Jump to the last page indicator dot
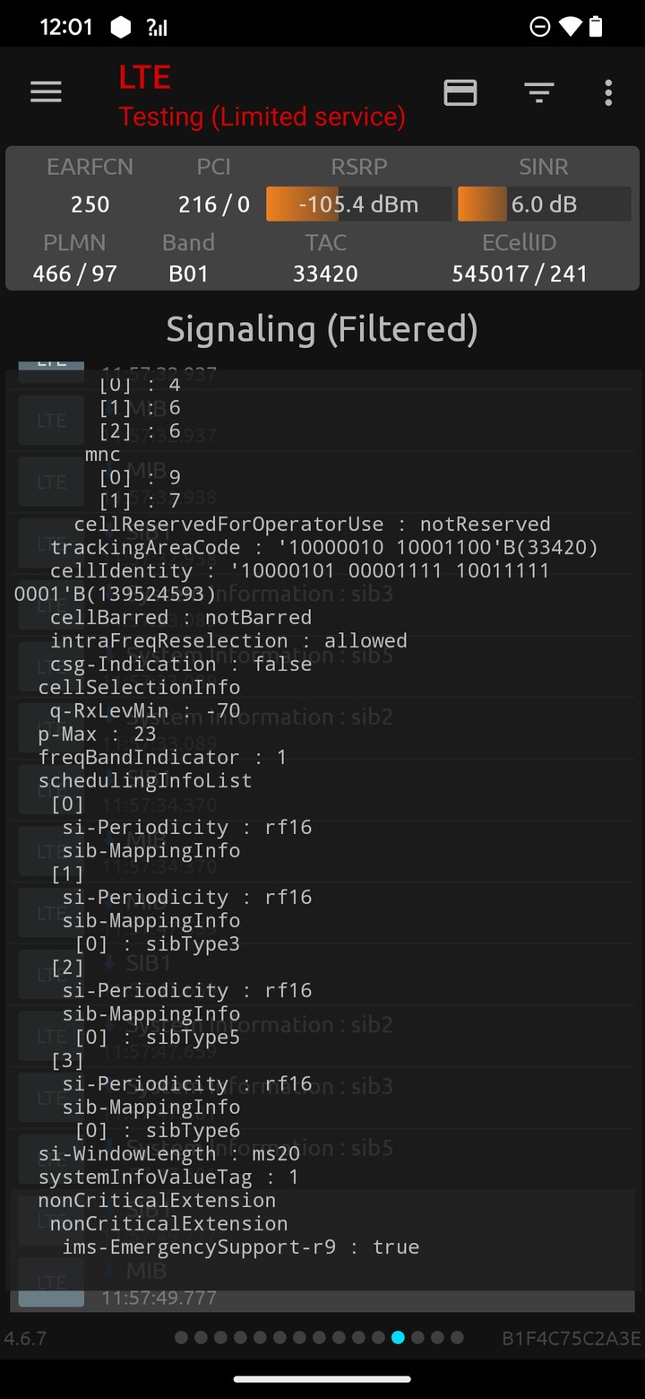The image size is (645, 1399). (x=457, y=1337)
